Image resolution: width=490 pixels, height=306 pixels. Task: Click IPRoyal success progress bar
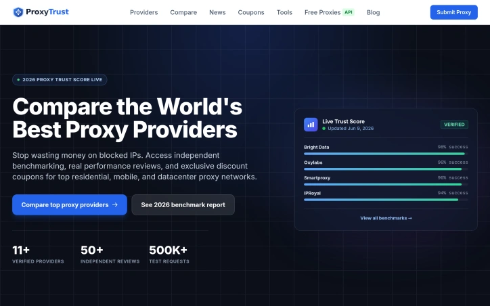point(386,200)
